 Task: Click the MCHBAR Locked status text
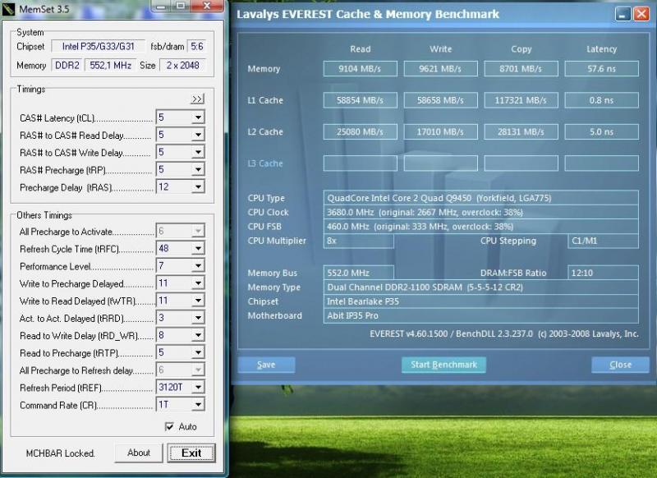[60, 453]
